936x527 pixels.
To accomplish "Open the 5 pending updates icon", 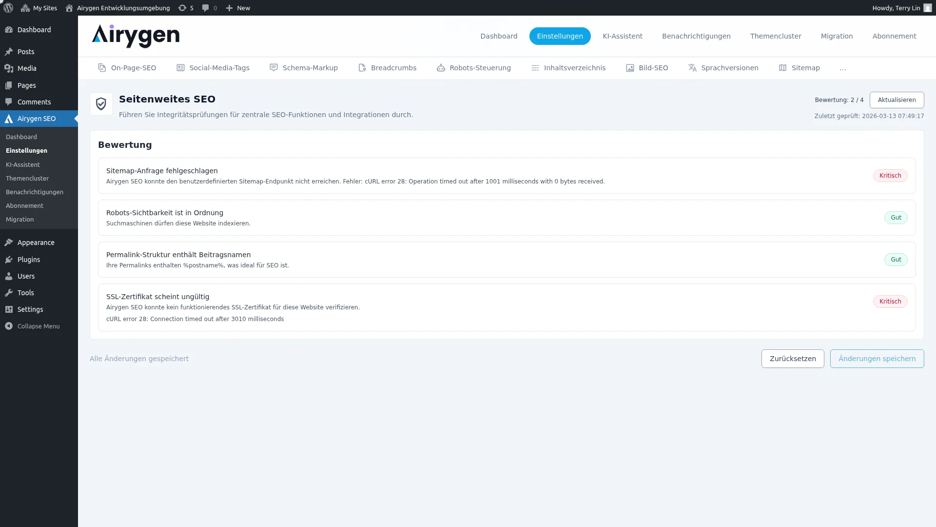I will click(x=186, y=8).
